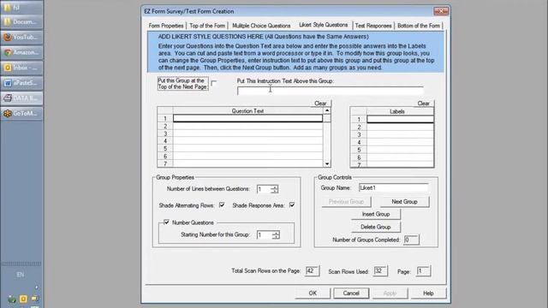Click the Question Text column header
The image size is (548, 308).
[x=247, y=111]
